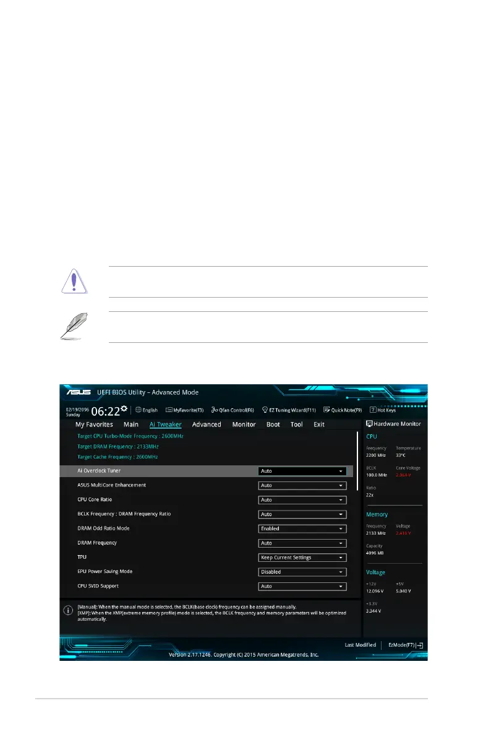Click the Memory Capacity 4096 MB value

[x=375, y=553]
